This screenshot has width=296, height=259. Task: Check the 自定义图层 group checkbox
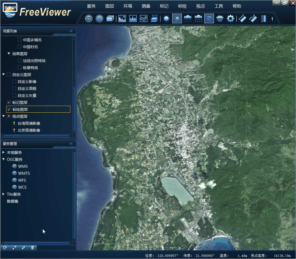[x=9, y=75]
